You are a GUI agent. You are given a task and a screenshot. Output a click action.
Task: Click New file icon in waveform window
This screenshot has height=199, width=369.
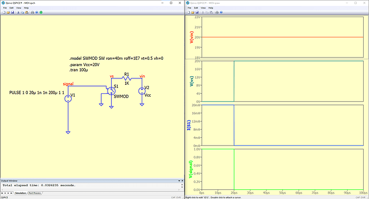[x=188, y=12]
